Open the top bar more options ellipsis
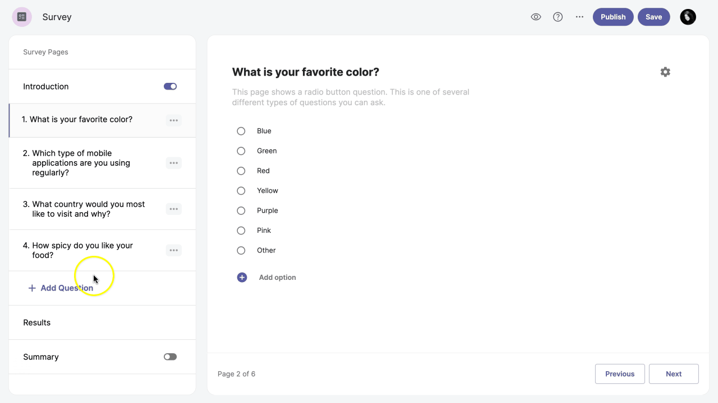Screen dimensions: 718x403 579,17
